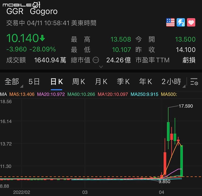This screenshot has height=196, width=202.
Task: Tap the 17.590 high price annotation
Action: click(186, 106)
